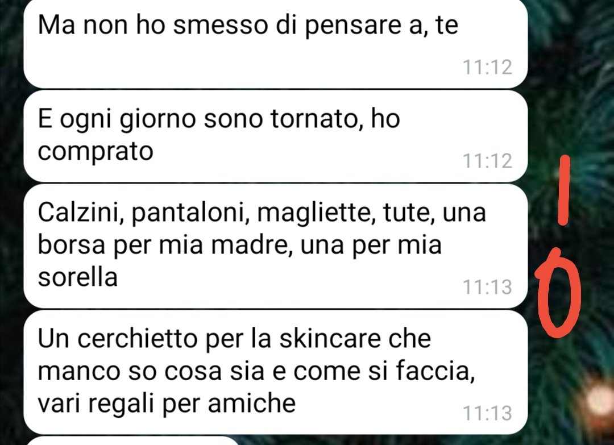Click the word "skincare" in the last message
Screen dimensions: 614x445
pyautogui.click(x=330, y=339)
